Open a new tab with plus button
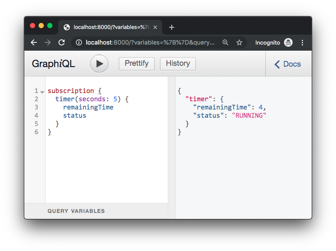The height and width of the screenshot is (251, 336). pyautogui.click(x=172, y=27)
